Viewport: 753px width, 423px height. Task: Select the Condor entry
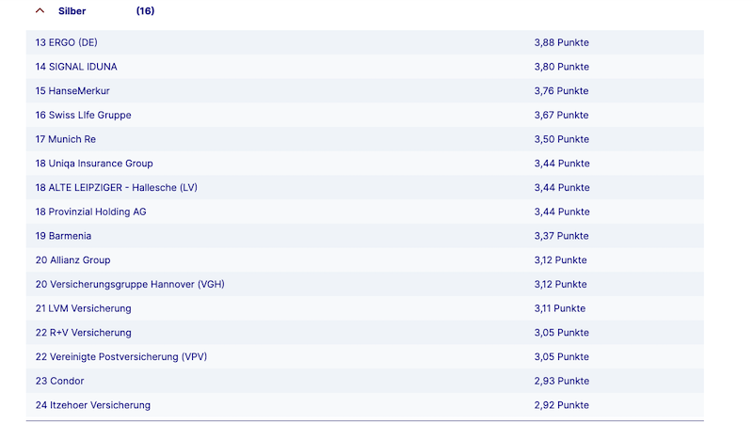tap(59, 381)
